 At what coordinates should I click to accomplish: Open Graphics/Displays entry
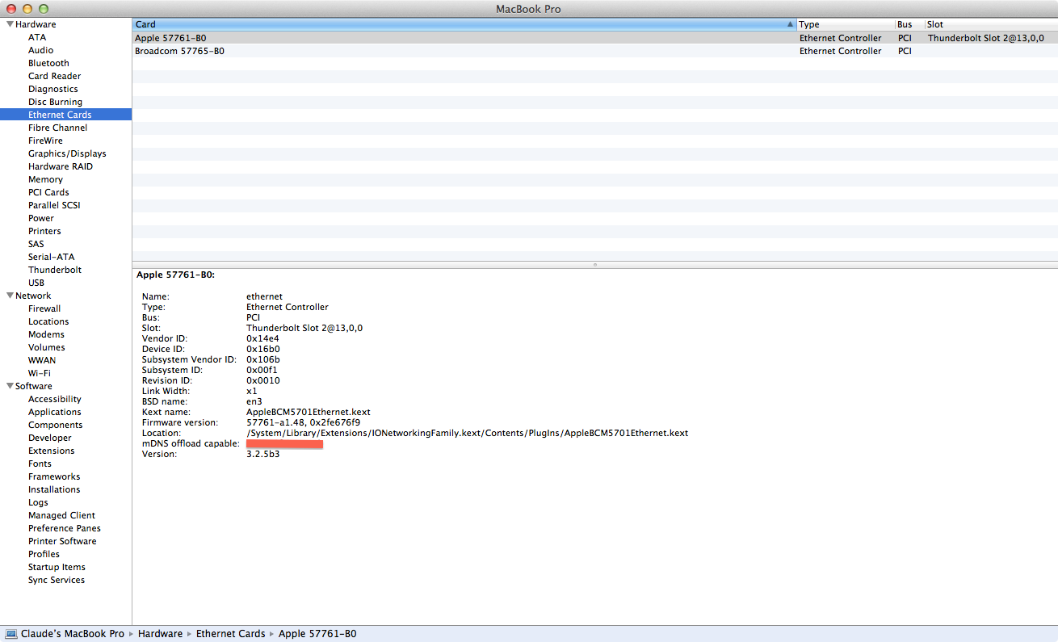[x=67, y=153]
